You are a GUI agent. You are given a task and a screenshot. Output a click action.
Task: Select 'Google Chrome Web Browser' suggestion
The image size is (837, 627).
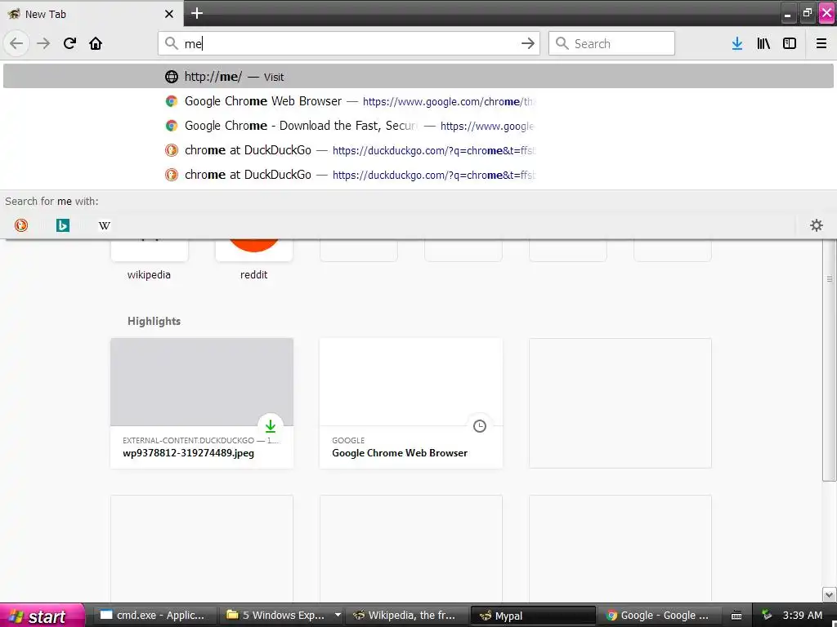pos(418,100)
